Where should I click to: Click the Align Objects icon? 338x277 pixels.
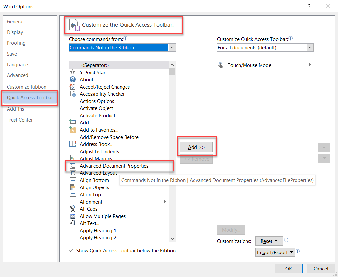coord(73,187)
